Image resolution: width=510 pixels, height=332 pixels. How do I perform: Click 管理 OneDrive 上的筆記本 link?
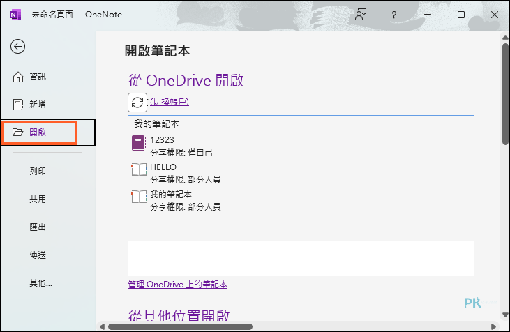click(x=178, y=285)
